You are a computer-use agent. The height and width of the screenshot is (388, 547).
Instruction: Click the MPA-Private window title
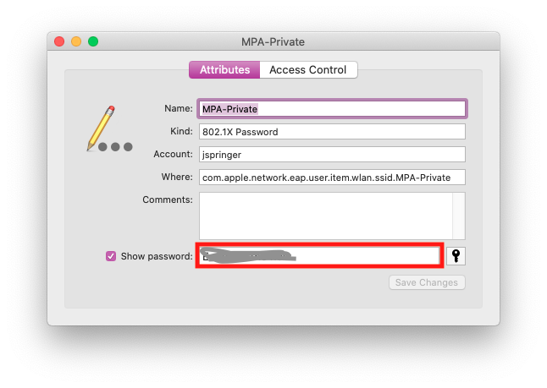[273, 41]
